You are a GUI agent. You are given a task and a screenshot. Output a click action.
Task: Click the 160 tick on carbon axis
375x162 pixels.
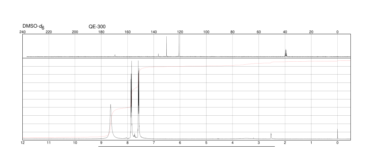[x=127, y=32]
